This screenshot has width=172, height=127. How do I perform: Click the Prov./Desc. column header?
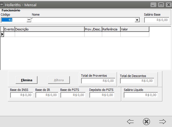pyautogui.click(x=93, y=29)
